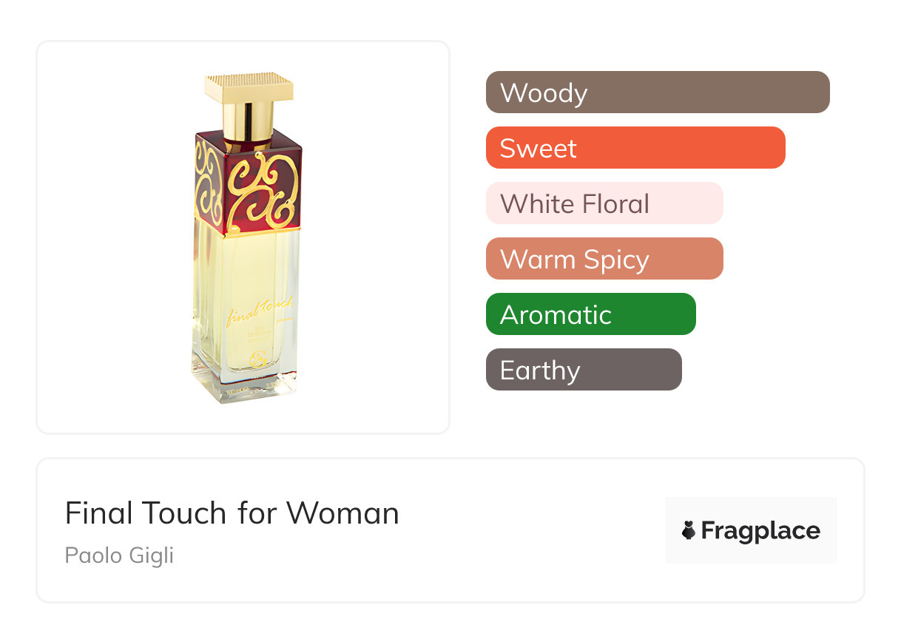The width and height of the screenshot is (901, 639).
Task: Click the Fragplace logo icon
Action: pyautogui.click(x=689, y=530)
